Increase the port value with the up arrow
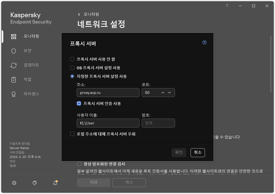The height and width of the screenshot is (194, 275). coord(162,93)
